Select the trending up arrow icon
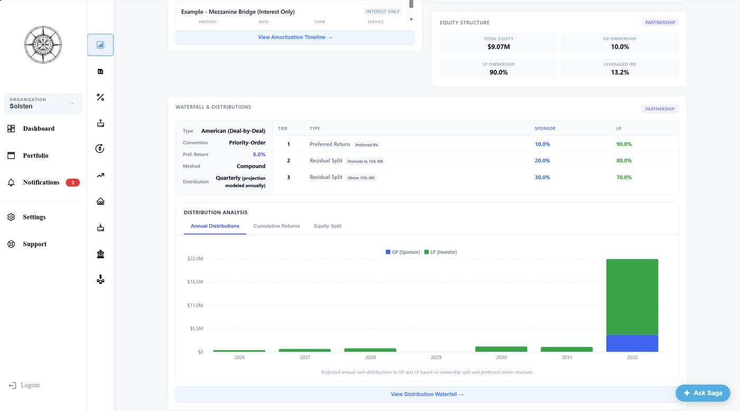 pyautogui.click(x=100, y=175)
